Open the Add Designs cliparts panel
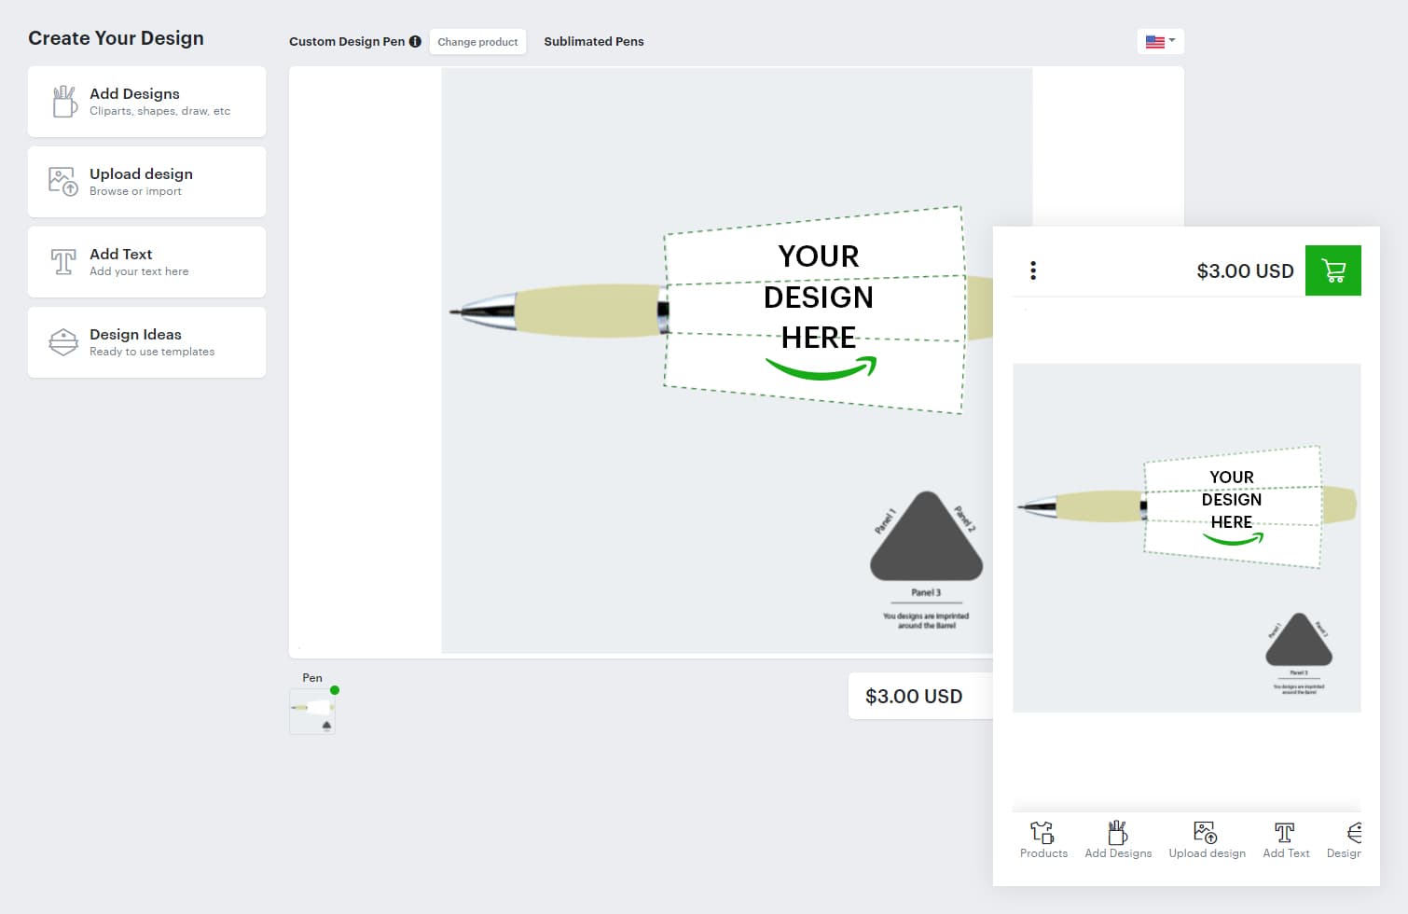 click(146, 101)
